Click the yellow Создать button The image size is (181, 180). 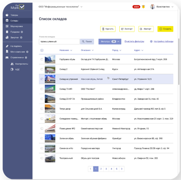(165, 29)
